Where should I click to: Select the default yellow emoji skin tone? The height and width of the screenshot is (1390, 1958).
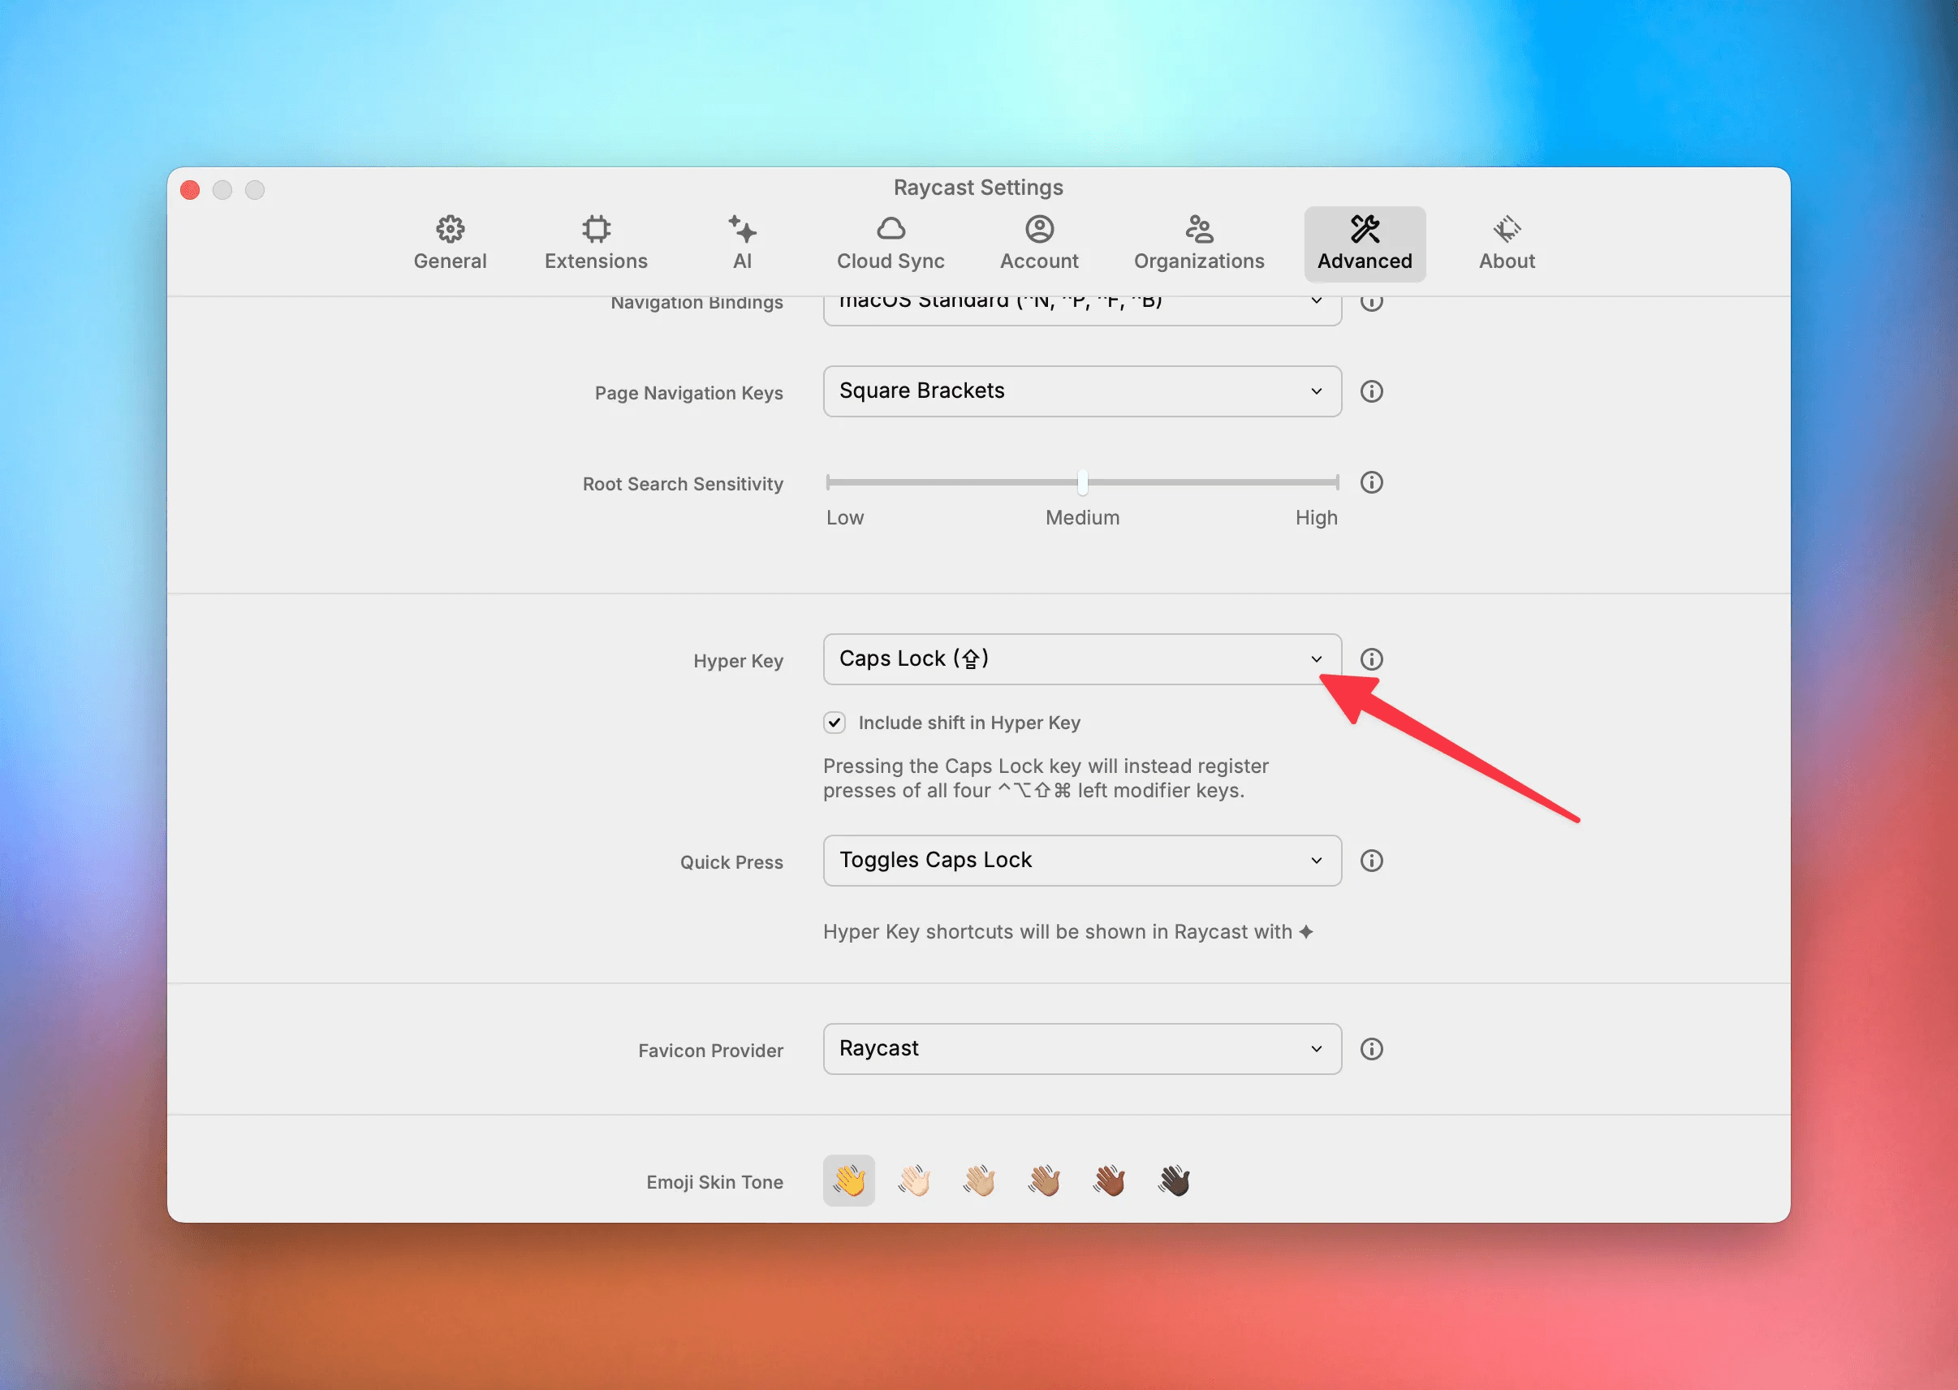[849, 1181]
